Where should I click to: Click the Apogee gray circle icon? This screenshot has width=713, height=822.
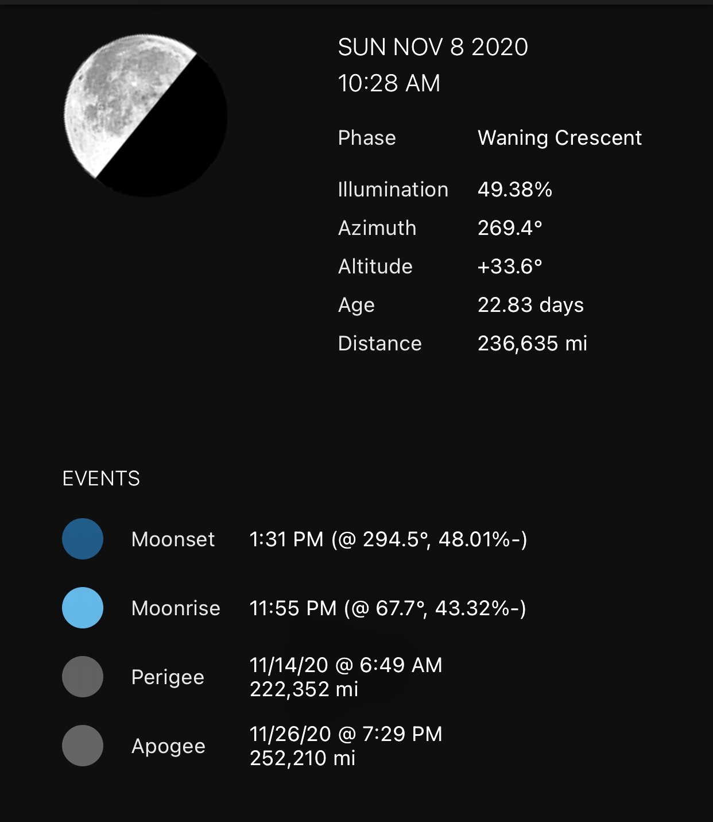tap(83, 746)
